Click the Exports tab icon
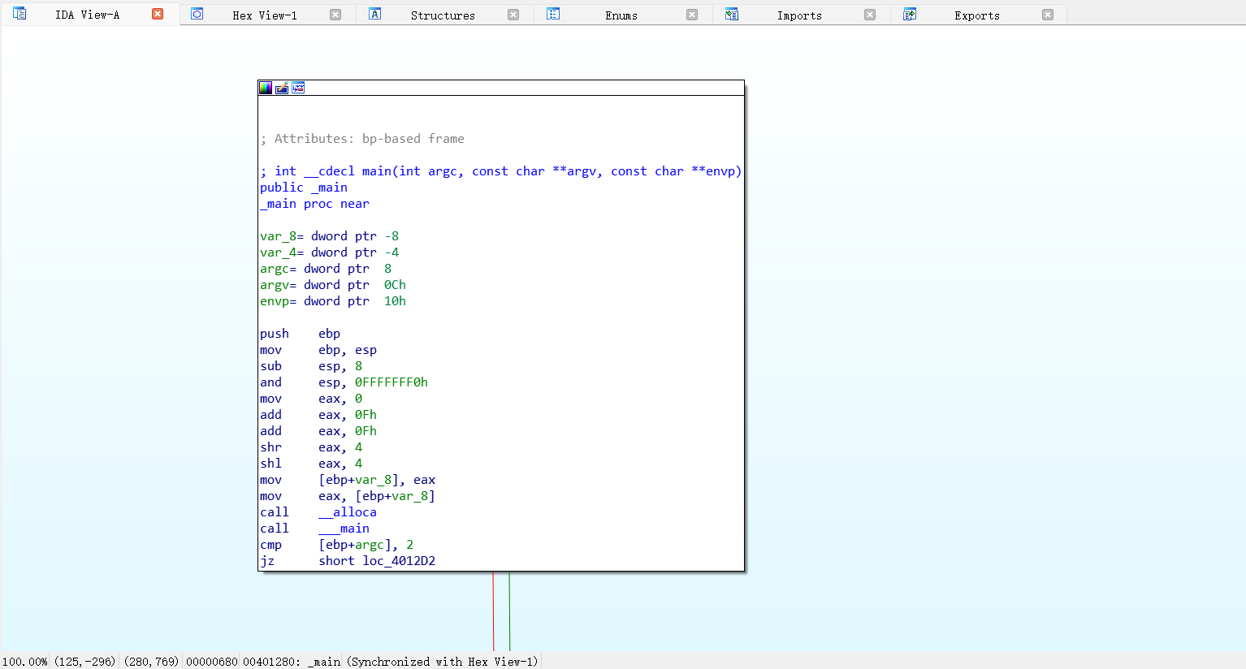Image resolution: width=1246 pixels, height=669 pixels. (910, 14)
